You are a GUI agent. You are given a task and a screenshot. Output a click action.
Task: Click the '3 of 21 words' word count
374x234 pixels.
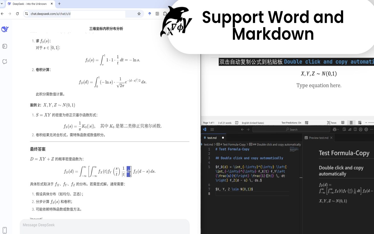click(225, 123)
